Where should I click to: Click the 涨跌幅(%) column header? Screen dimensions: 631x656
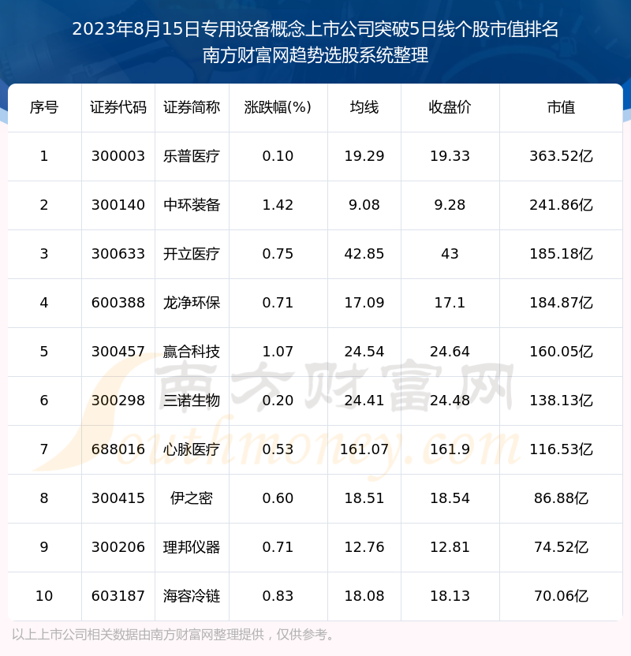tap(278, 107)
